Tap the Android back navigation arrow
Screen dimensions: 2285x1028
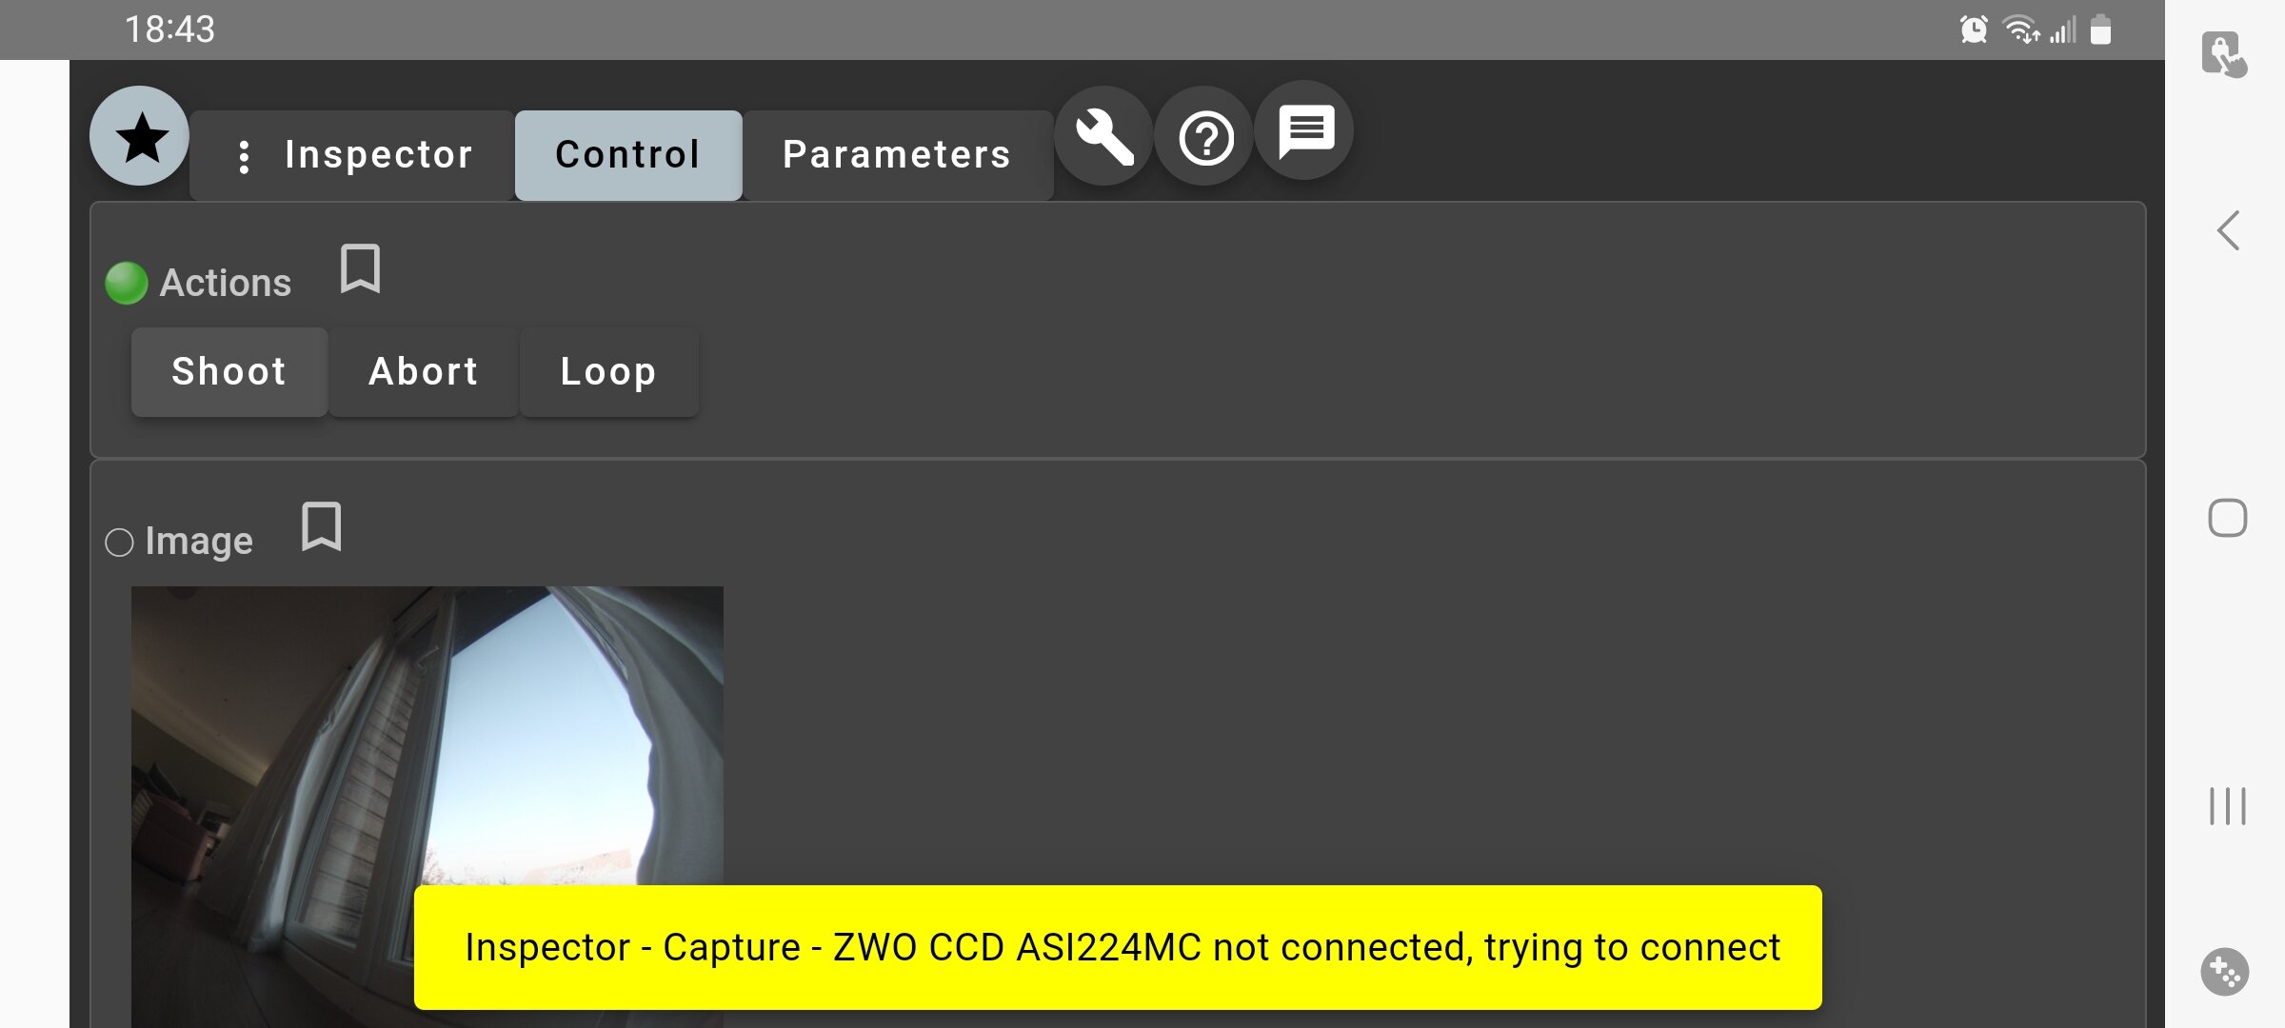2228,231
